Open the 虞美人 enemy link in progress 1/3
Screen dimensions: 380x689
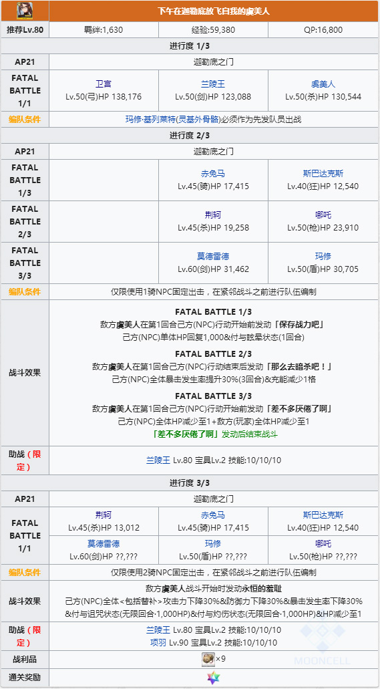pos(323,84)
